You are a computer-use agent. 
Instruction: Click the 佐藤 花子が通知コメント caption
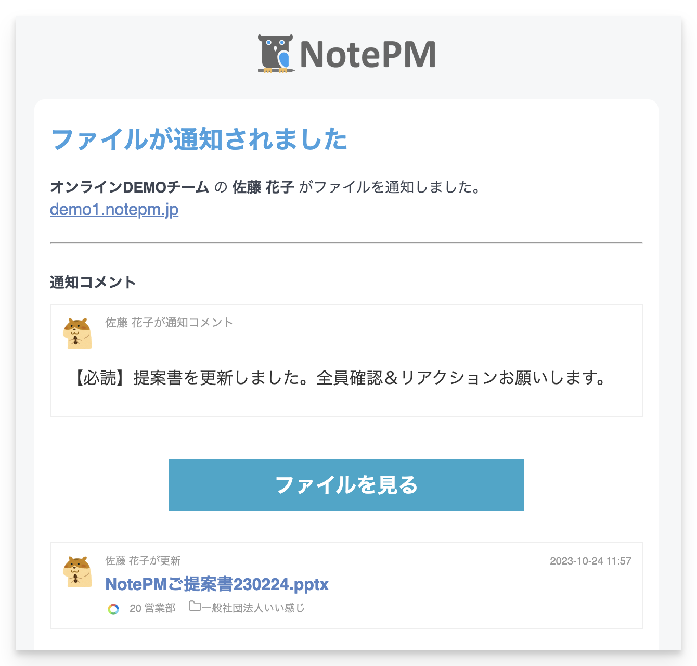(169, 323)
